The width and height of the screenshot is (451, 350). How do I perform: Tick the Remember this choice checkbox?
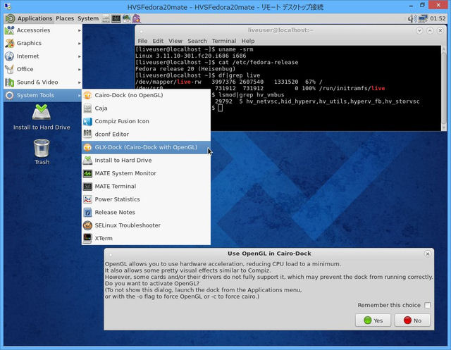coord(428,305)
